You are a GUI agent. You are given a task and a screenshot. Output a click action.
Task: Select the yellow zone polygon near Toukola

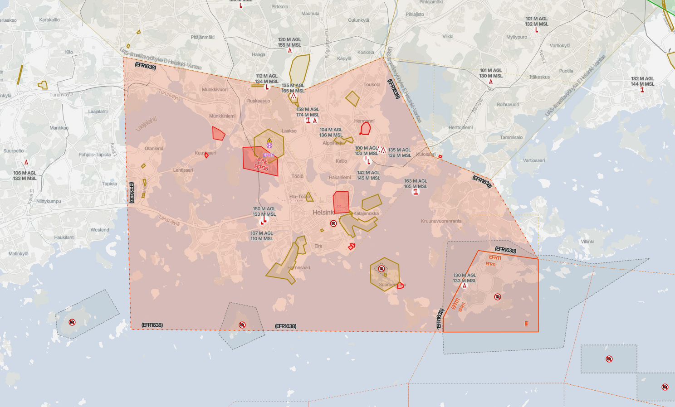pyautogui.click(x=352, y=98)
